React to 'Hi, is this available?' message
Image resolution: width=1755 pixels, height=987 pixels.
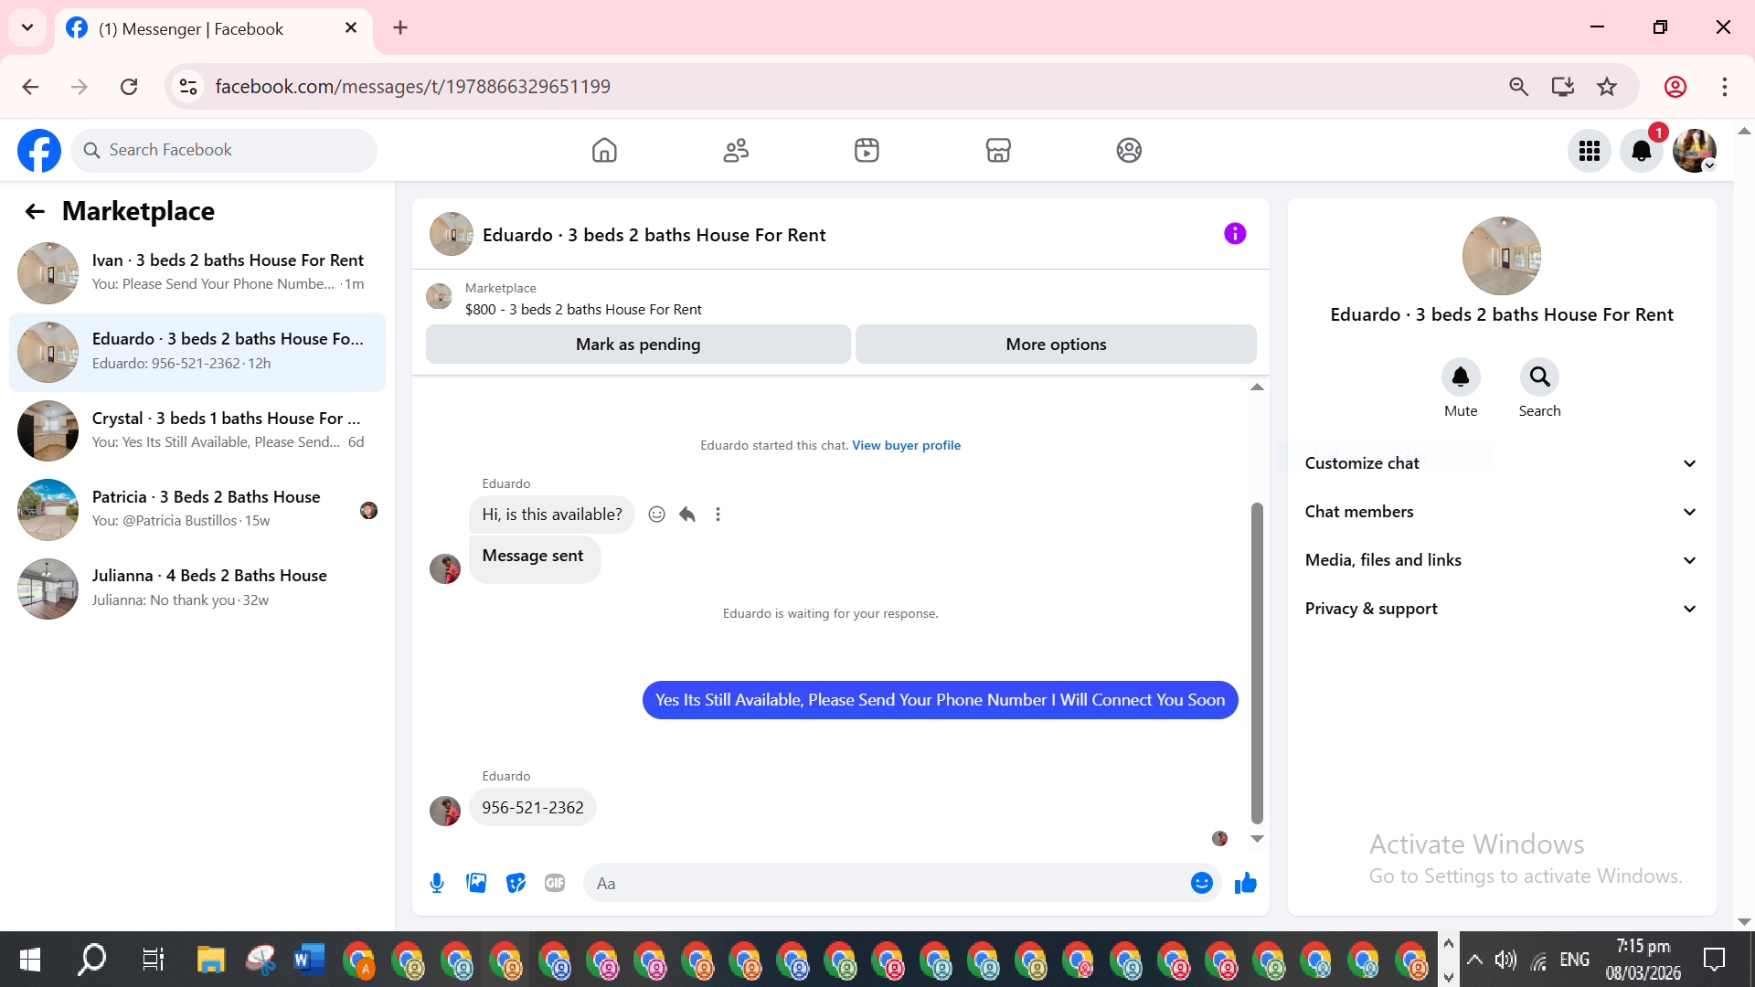click(656, 515)
